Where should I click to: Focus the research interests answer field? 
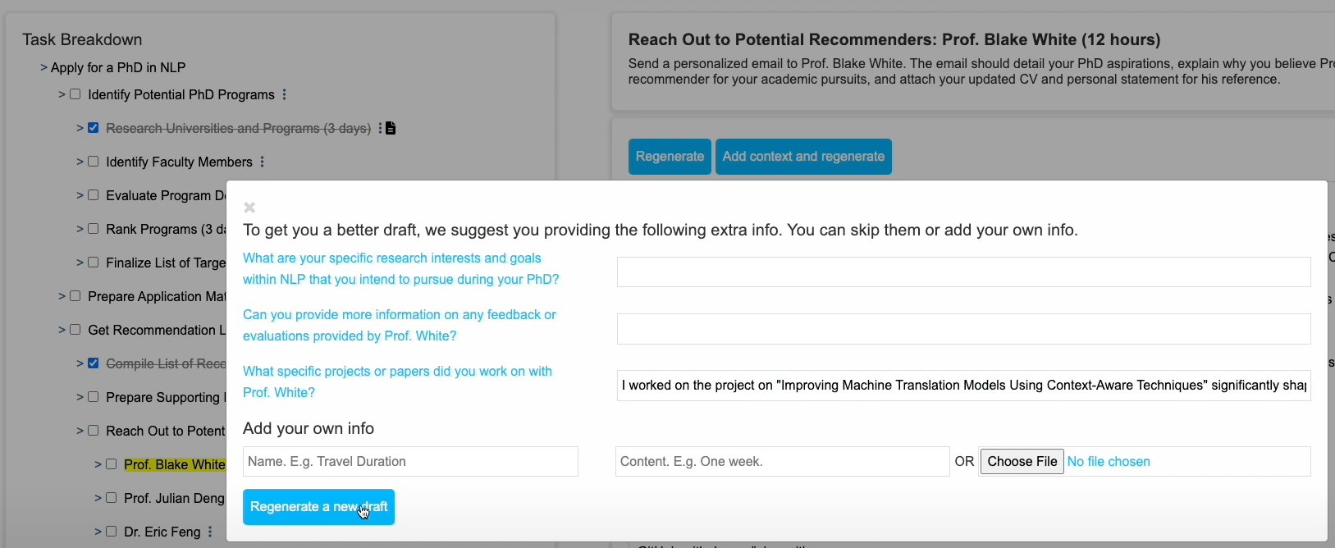point(963,272)
